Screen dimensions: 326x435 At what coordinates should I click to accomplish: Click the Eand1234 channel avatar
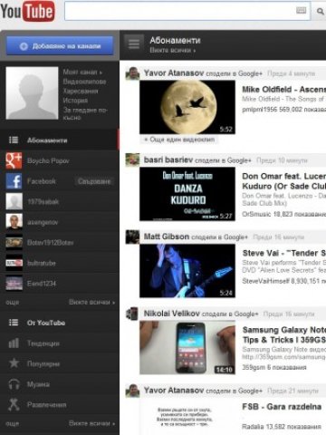pyautogui.click(x=14, y=284)
